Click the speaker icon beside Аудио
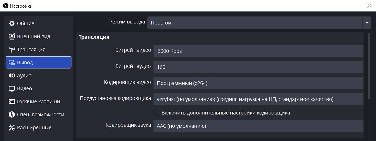This screenshot has width=376, height=141. click(12, 75)
